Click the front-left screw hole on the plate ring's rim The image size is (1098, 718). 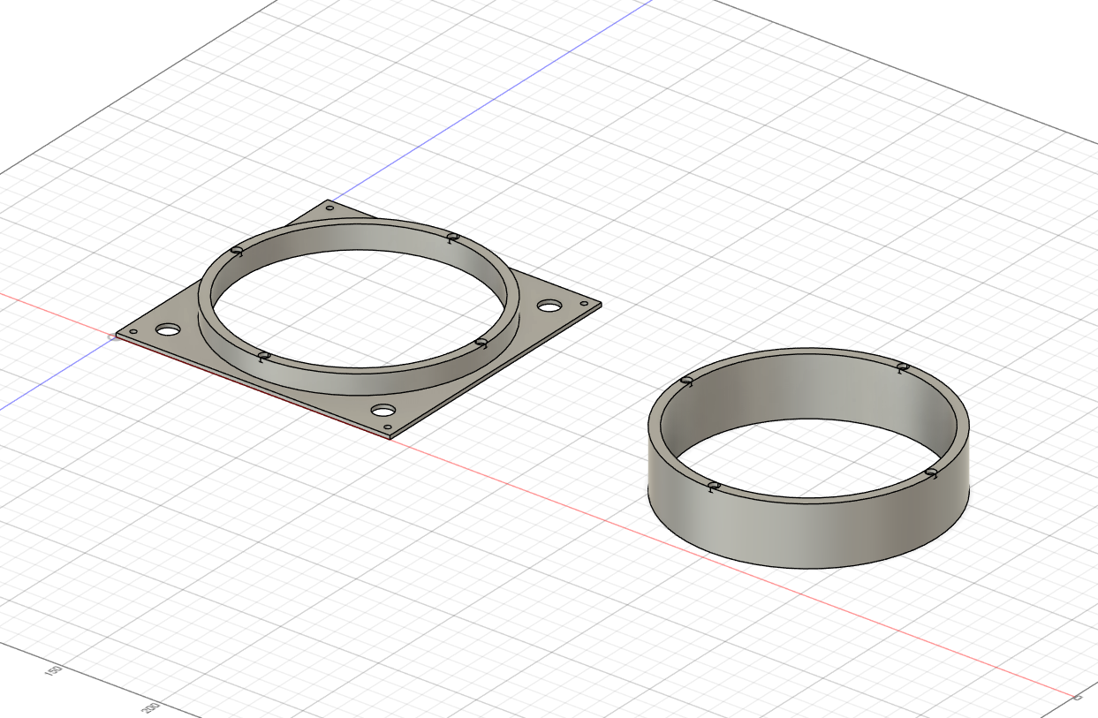coord(263,356)
